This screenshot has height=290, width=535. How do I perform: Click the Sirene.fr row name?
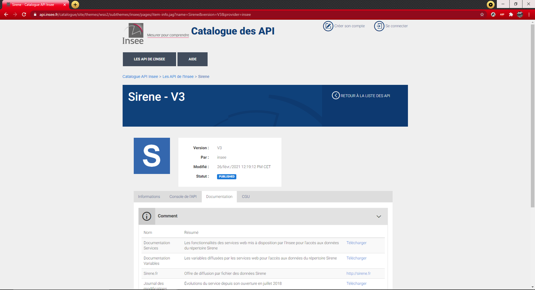151,273
